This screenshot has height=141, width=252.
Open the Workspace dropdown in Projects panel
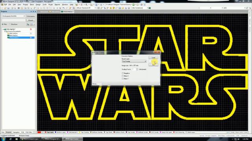click(13, 16)
